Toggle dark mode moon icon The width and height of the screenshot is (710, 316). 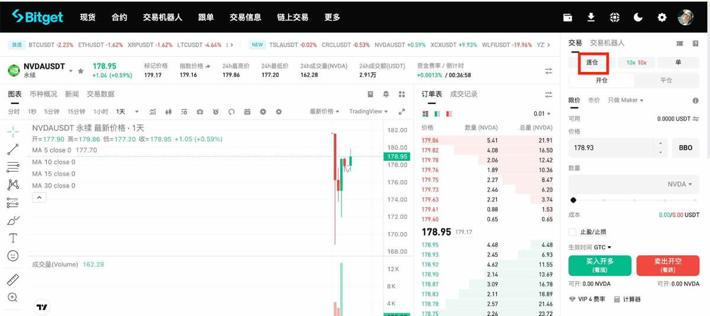tap(638, 17)
